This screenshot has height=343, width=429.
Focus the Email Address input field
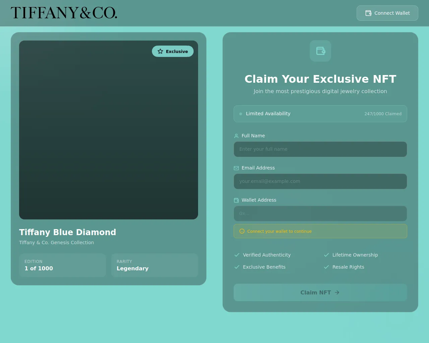(320, 181)
